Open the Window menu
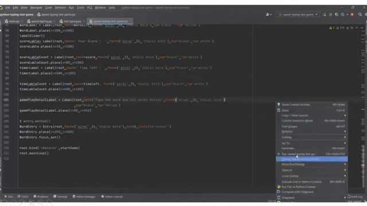 coord(100,7)
